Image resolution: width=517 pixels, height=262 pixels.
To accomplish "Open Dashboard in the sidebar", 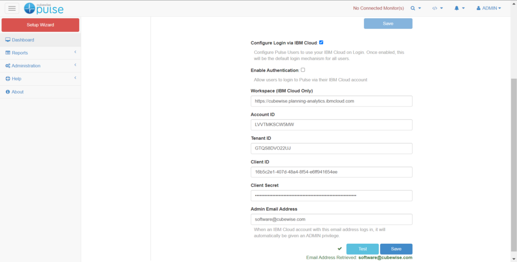I will tap(40, 40).
